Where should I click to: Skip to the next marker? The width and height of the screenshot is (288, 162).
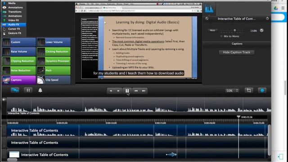pos(144,91)
